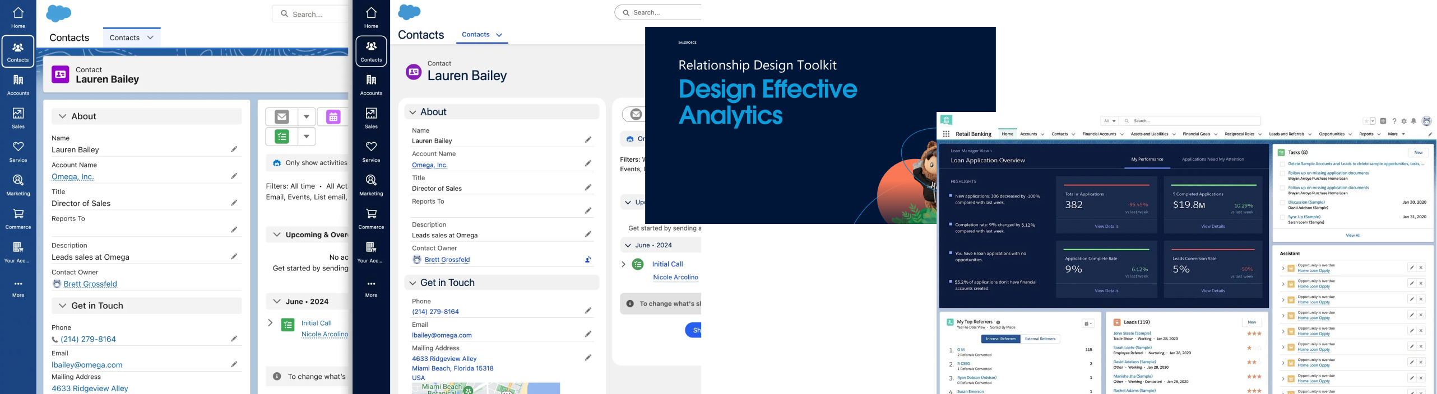This screenshot has height=394, width=1437.
Task: Check Sync Up (Sample) task checkbox
Action: pos(1282,217)
